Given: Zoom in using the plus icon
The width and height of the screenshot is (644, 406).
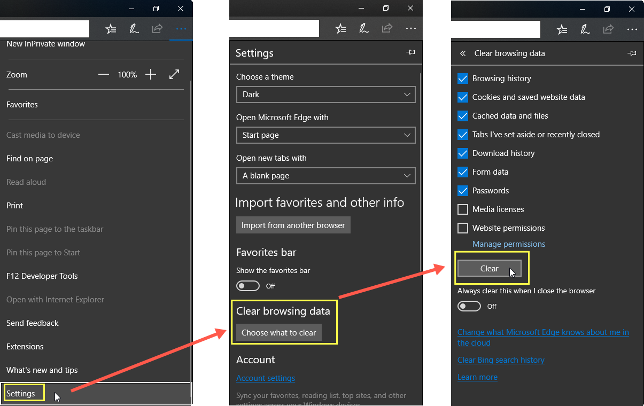Looking at the screenshot, I should 150,74.
